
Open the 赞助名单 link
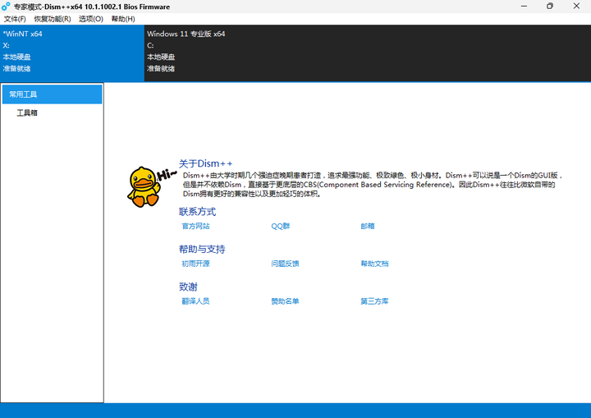point(285,301)
